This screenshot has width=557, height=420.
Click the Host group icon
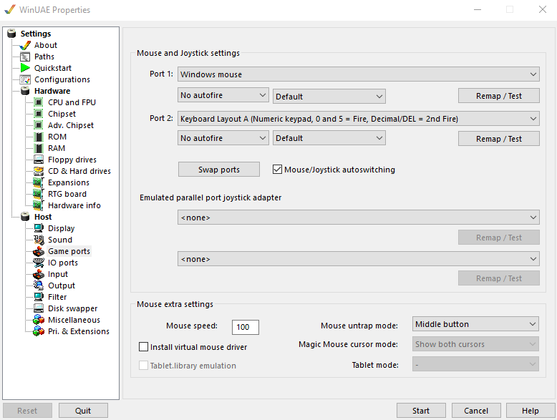pyautogui.click(x=25, y=217)
